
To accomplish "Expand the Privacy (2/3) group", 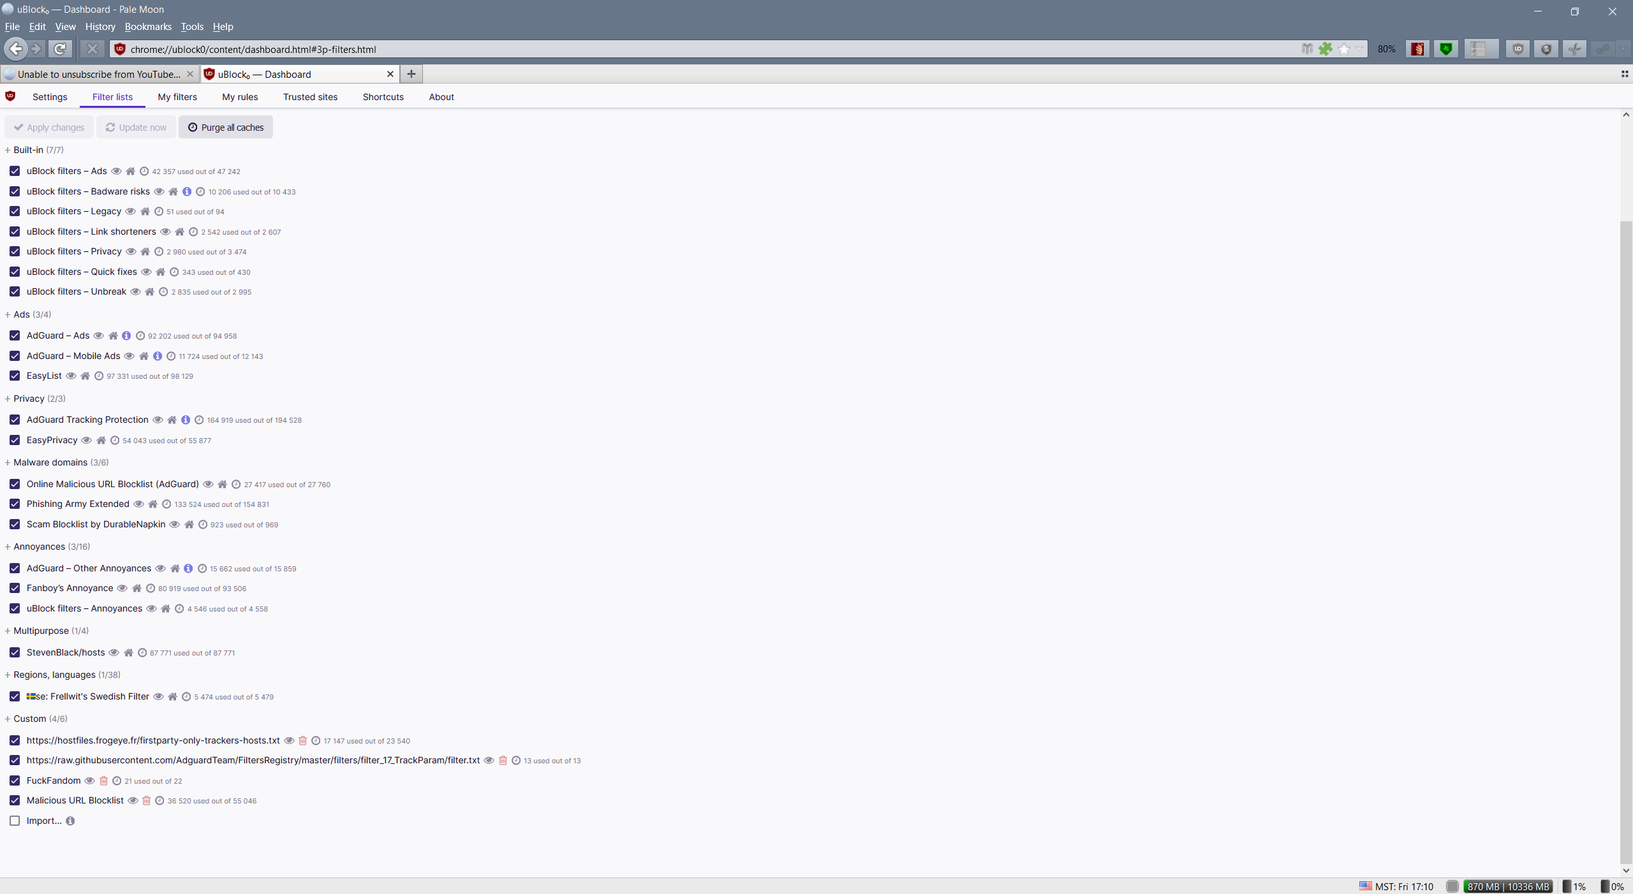I will click(x=8, y=399).
